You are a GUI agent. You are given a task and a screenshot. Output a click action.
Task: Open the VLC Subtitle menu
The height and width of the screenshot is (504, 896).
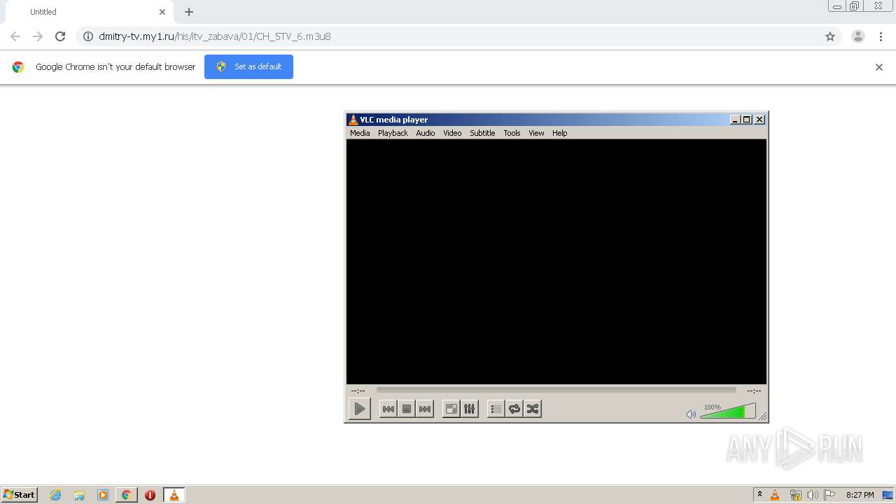[x=482, y=133]
